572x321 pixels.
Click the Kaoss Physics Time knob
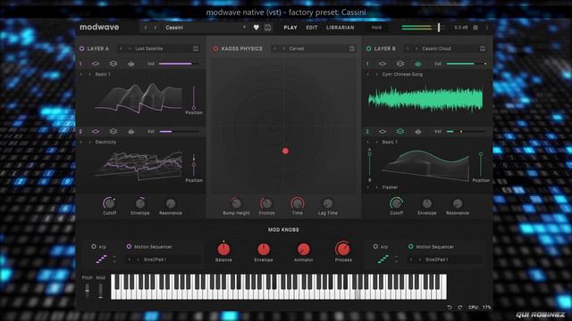(298, 203)
